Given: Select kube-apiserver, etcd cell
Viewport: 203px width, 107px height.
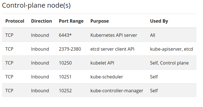Looking at the screenshot, I should click(171, 49).
